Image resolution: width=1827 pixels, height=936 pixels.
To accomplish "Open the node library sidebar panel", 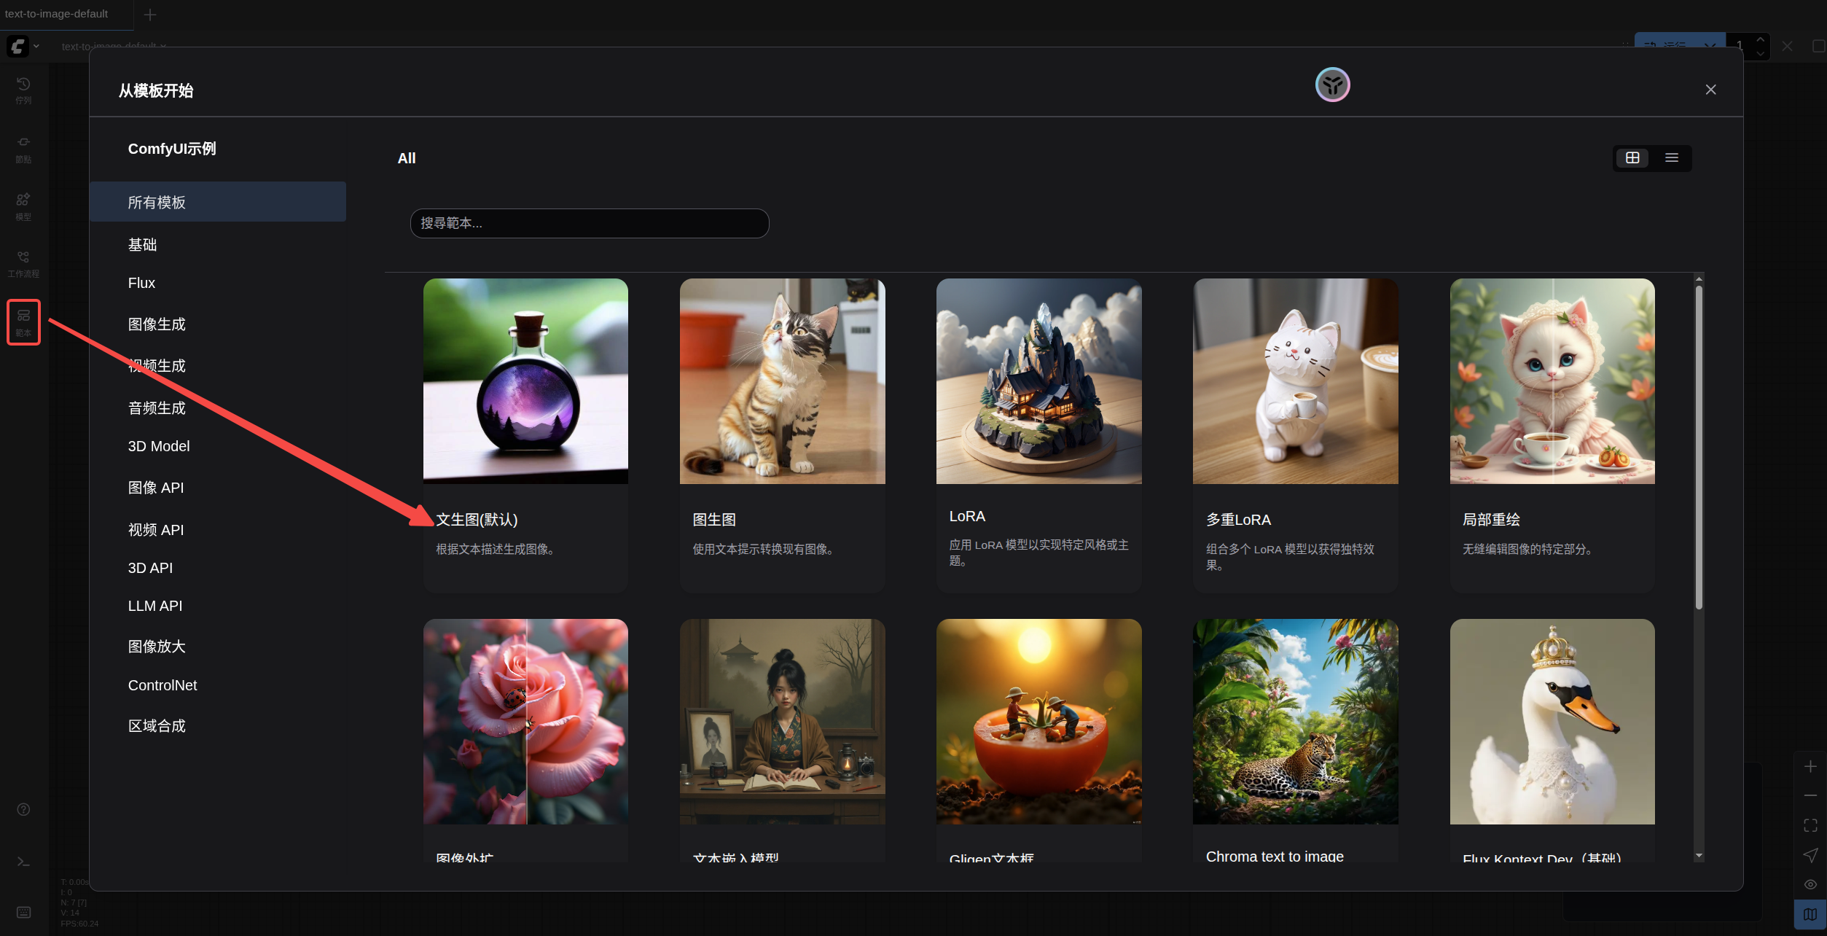I will tap(23, 149).
